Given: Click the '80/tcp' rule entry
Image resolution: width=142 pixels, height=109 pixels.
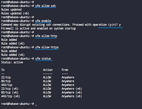Looking at the screenshot, I should pyautogui.click(x=6, y=81).
